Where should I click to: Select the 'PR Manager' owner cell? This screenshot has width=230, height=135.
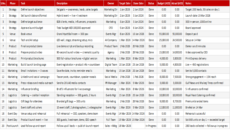[111, 83]
